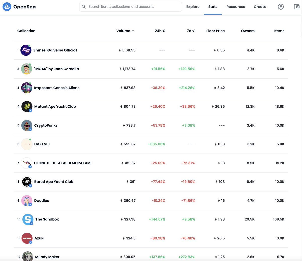Sort by the Volume column dropdown

click(125, 31)
